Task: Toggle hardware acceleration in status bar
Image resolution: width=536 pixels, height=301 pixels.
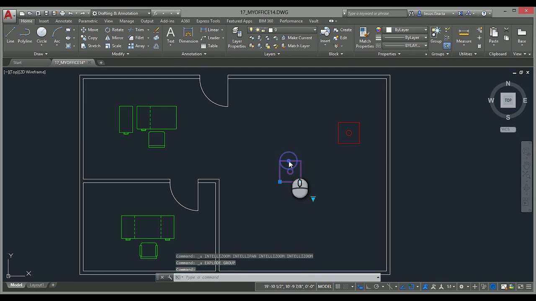Action: point(493,287)
